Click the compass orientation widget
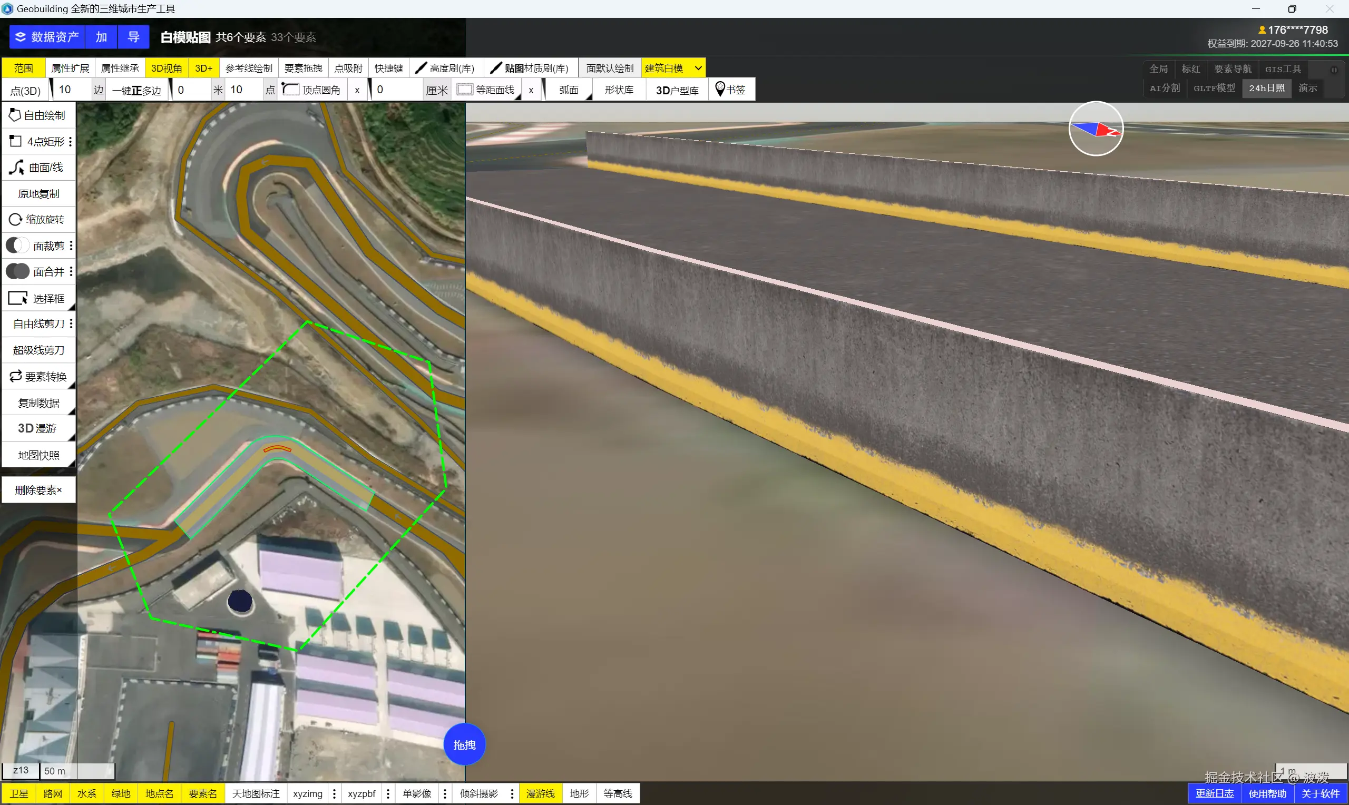This screenshot has width=1349, height=805. [1095, 129]
